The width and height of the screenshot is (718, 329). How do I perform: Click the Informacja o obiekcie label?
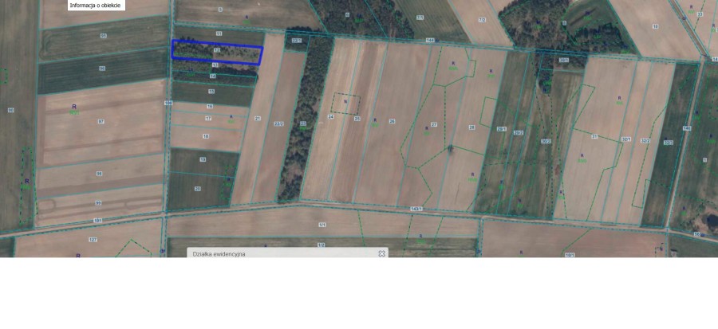[95, 5]
